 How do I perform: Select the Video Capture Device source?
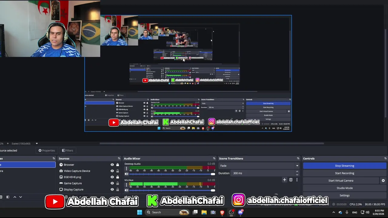tap(89, 171)
